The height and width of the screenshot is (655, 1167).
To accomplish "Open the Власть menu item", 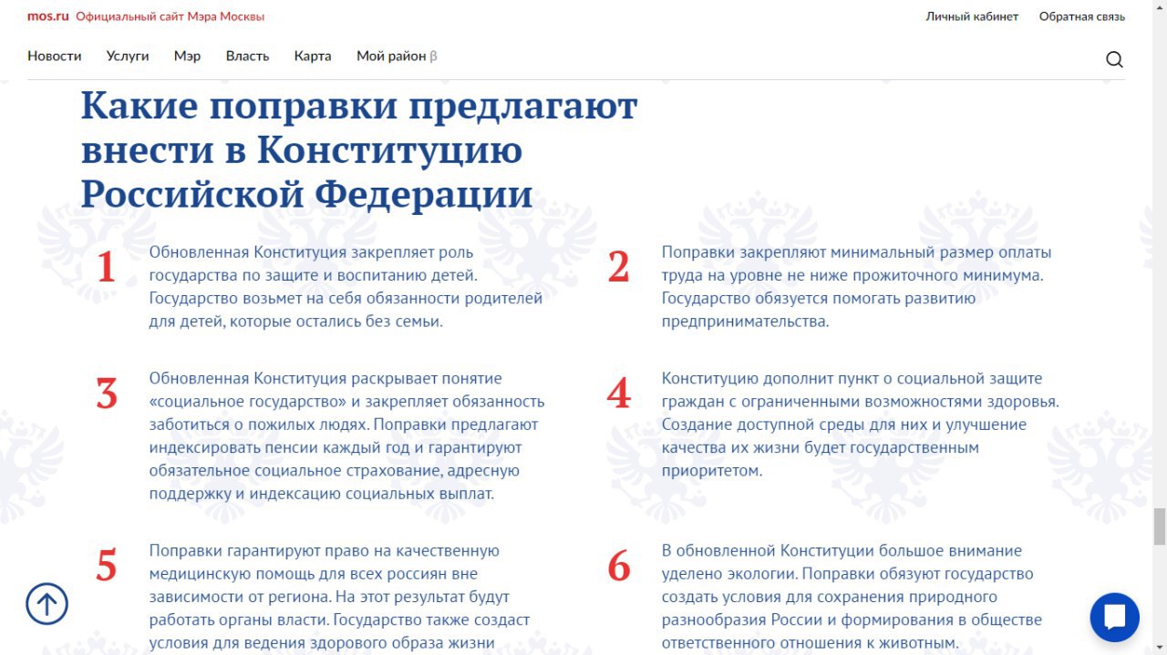I will 248,56.
